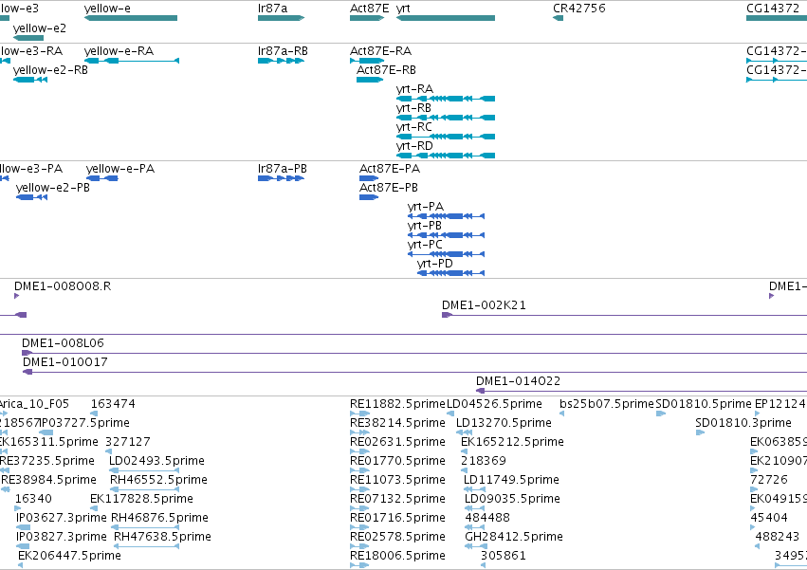807x570 pixels.
Task: Select the Act87E-RA transcript label
Action: 381,51
